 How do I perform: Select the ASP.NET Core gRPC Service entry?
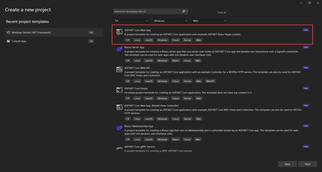tap(213, 149)
